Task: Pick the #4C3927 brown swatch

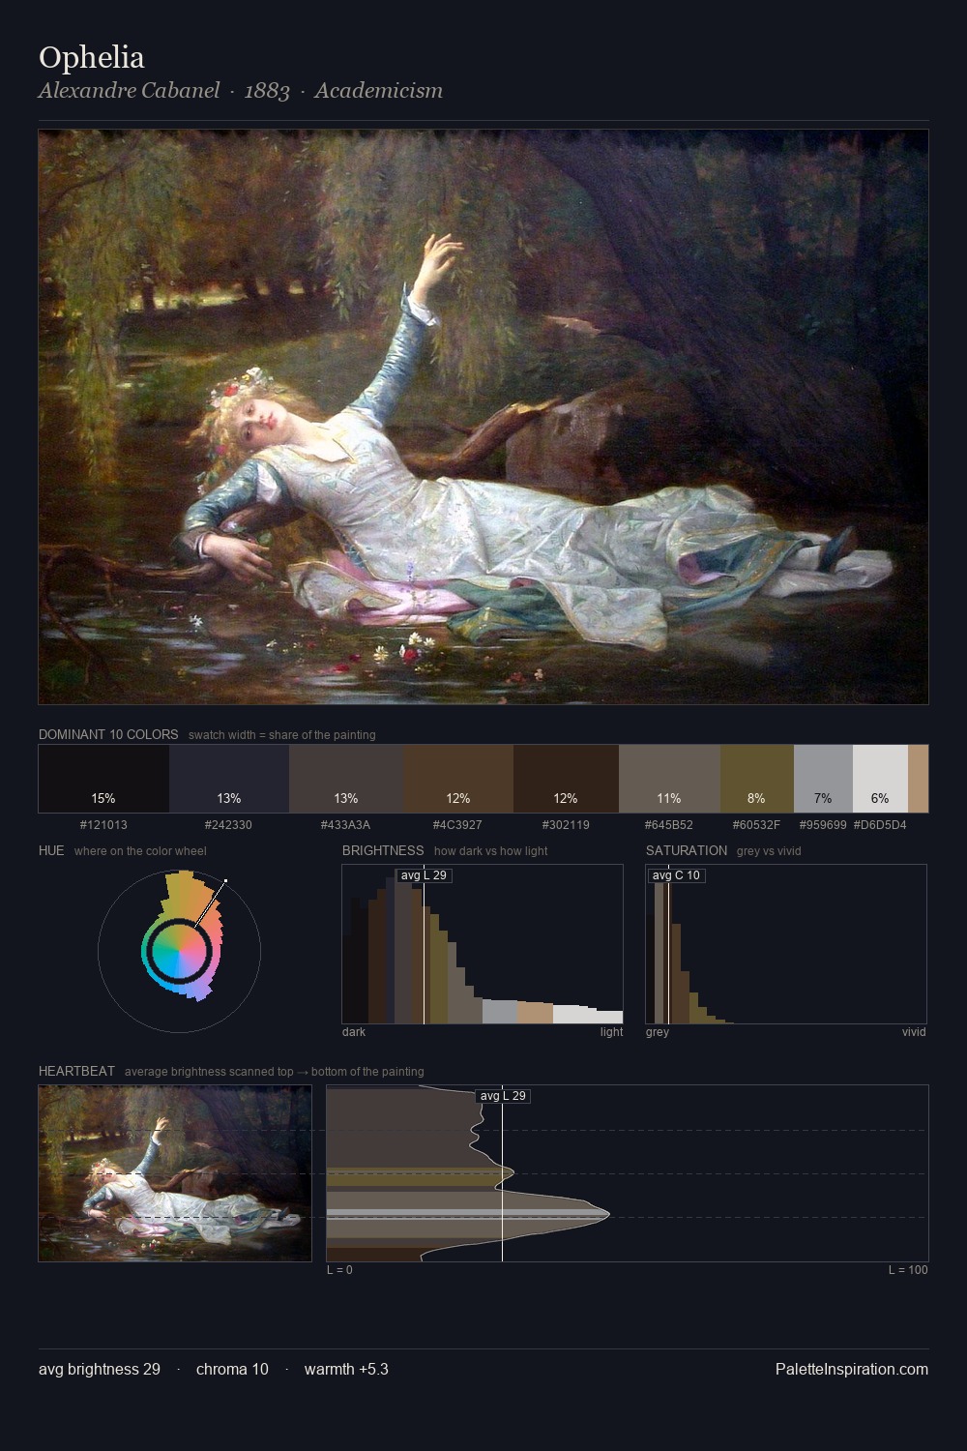Action: click(458, 779)
